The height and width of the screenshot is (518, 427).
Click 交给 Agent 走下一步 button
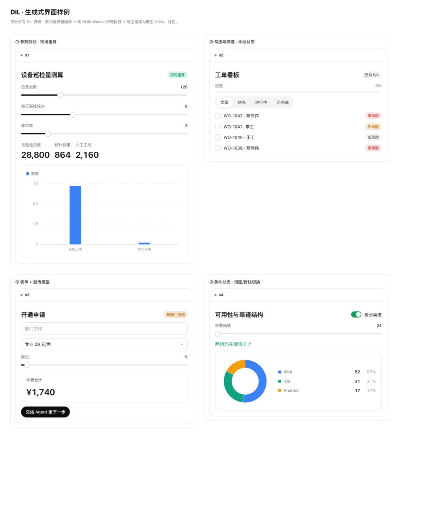[45, 412]
